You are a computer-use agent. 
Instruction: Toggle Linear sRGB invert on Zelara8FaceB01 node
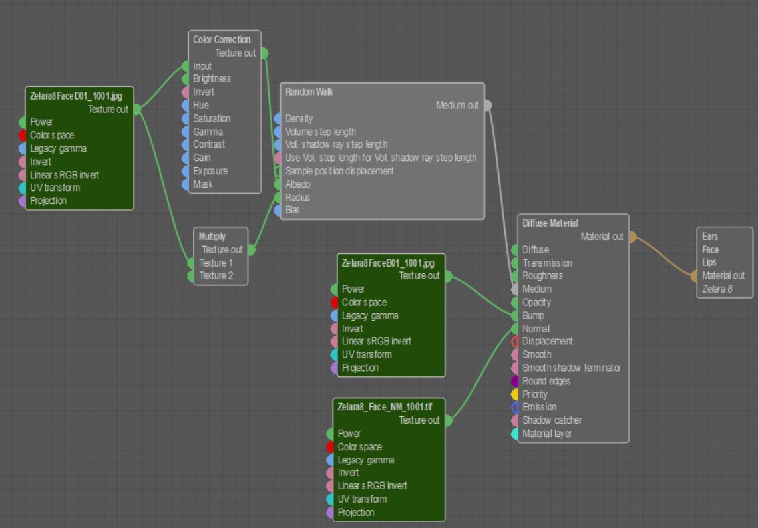click(334, 342)
